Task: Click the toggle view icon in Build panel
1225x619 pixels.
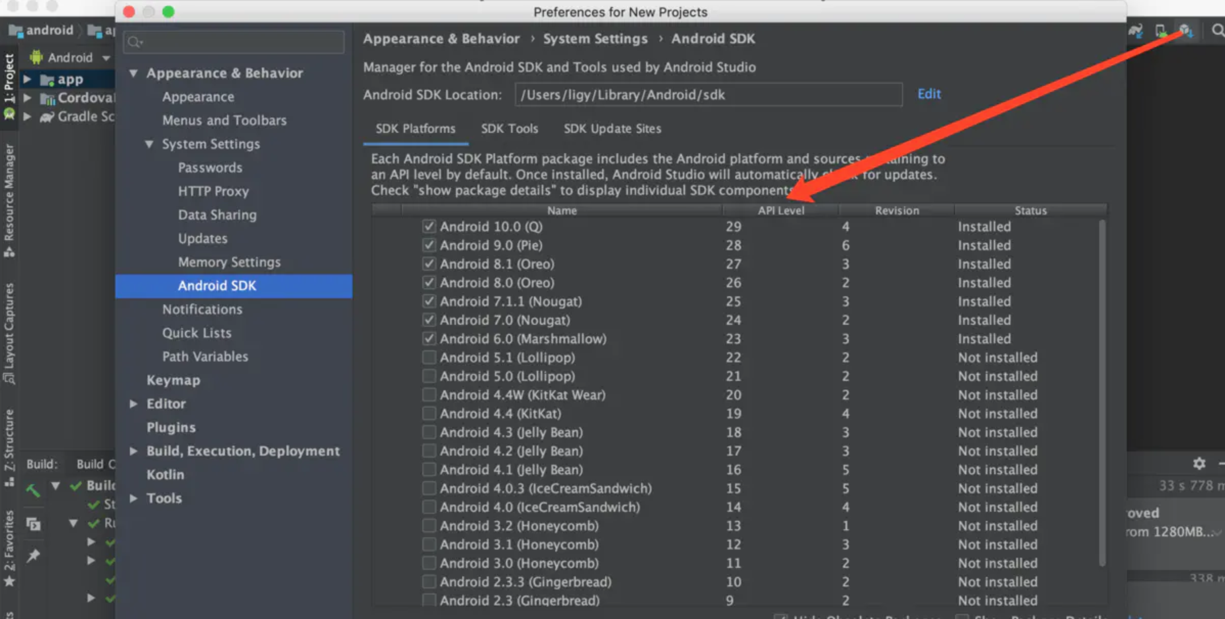Action: coord(33,524)
